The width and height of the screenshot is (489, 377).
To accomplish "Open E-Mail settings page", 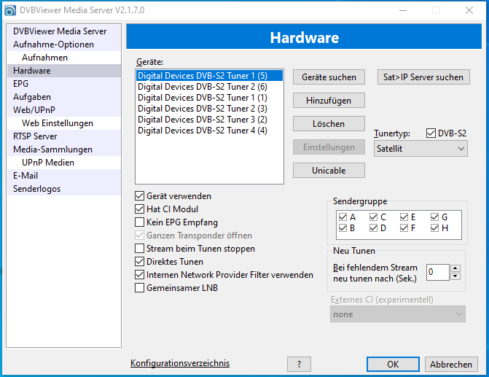I will [64, 176].
